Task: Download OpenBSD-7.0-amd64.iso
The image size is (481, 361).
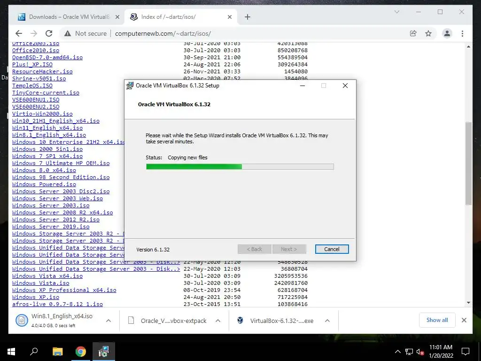Action: (47, 57)
